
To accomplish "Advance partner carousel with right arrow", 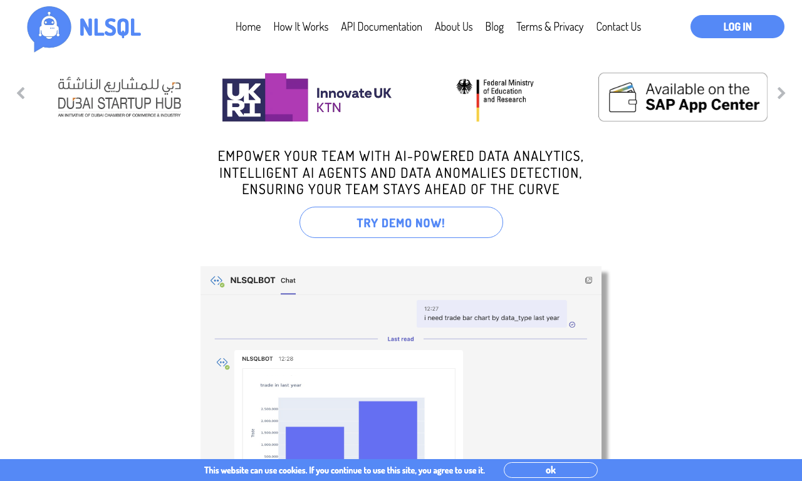I will click(x=781, y=93).
